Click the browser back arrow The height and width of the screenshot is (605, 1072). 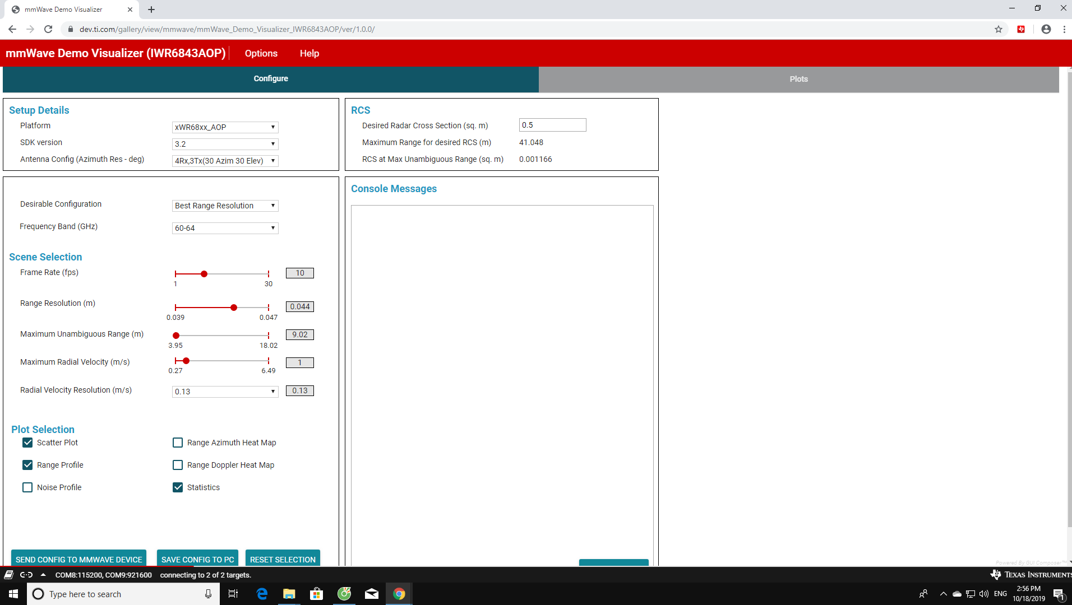pos(12,29)
